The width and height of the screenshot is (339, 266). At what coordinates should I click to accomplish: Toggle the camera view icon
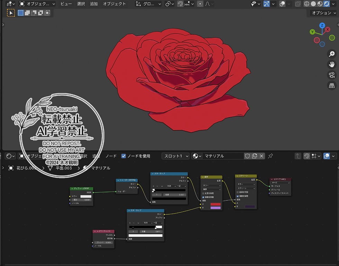click(x=332, y=75)
